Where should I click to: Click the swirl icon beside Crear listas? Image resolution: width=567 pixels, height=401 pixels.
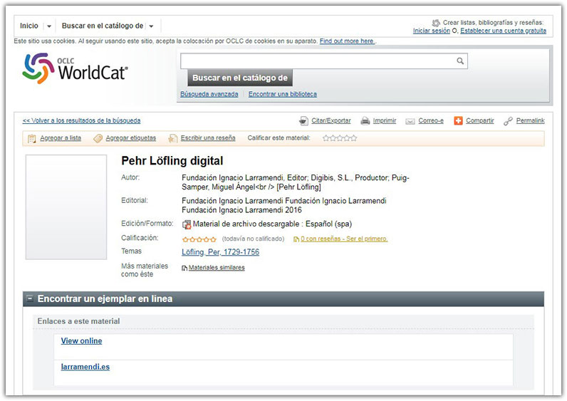pyautogui.click(x=437, y=23)
